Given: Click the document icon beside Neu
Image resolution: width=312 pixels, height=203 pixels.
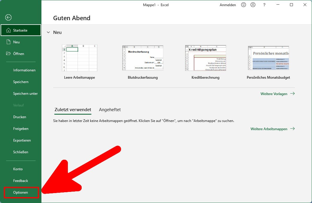Looking at the screenshot, I should coord(9,42).
